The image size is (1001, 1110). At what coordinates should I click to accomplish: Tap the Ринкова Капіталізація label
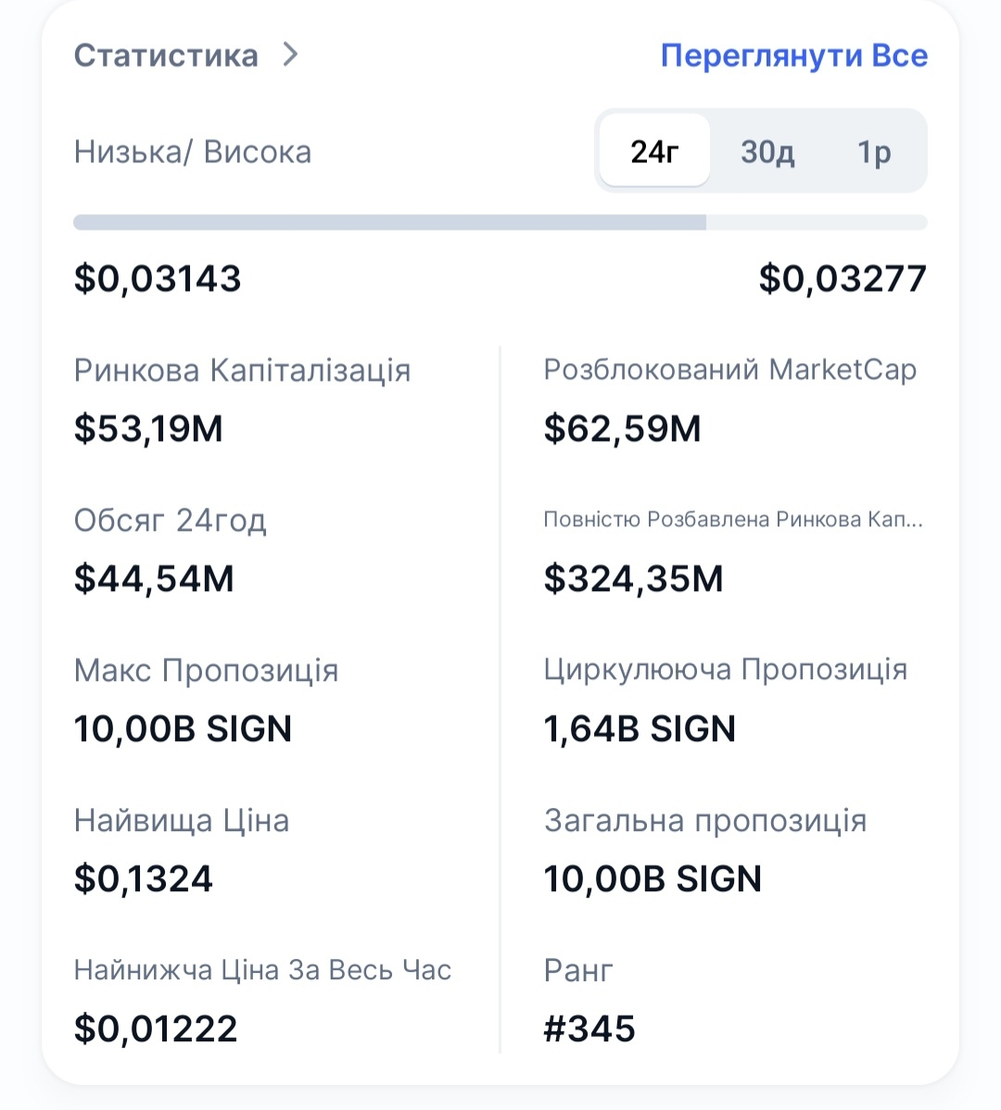click(x=242, y=371)
